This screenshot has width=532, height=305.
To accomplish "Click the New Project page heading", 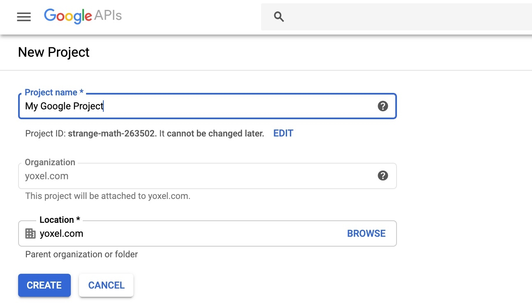I will click(x=54, y=52).
